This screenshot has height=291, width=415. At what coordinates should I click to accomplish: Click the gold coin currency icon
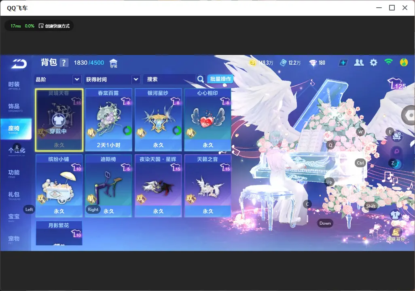(253, 63)
